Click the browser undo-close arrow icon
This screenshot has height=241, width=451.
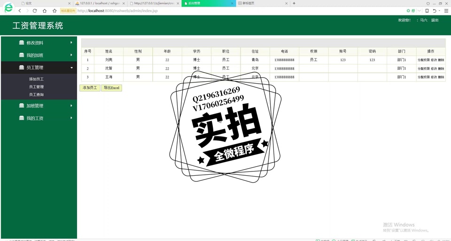click(x=435, y=11)
